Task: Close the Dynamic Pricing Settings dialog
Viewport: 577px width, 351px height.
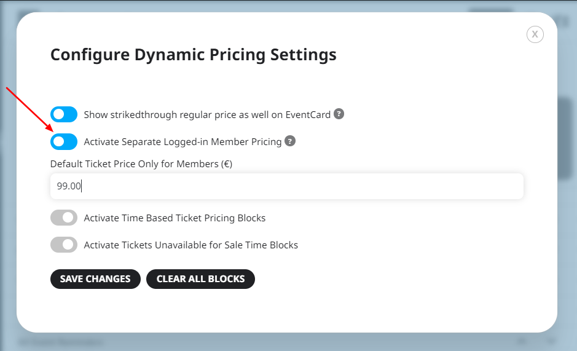Action: point(535,34)
